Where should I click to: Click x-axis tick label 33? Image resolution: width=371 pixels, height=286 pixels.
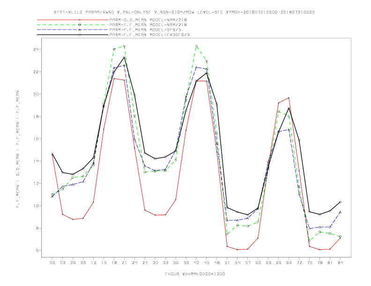click(165, 263)
